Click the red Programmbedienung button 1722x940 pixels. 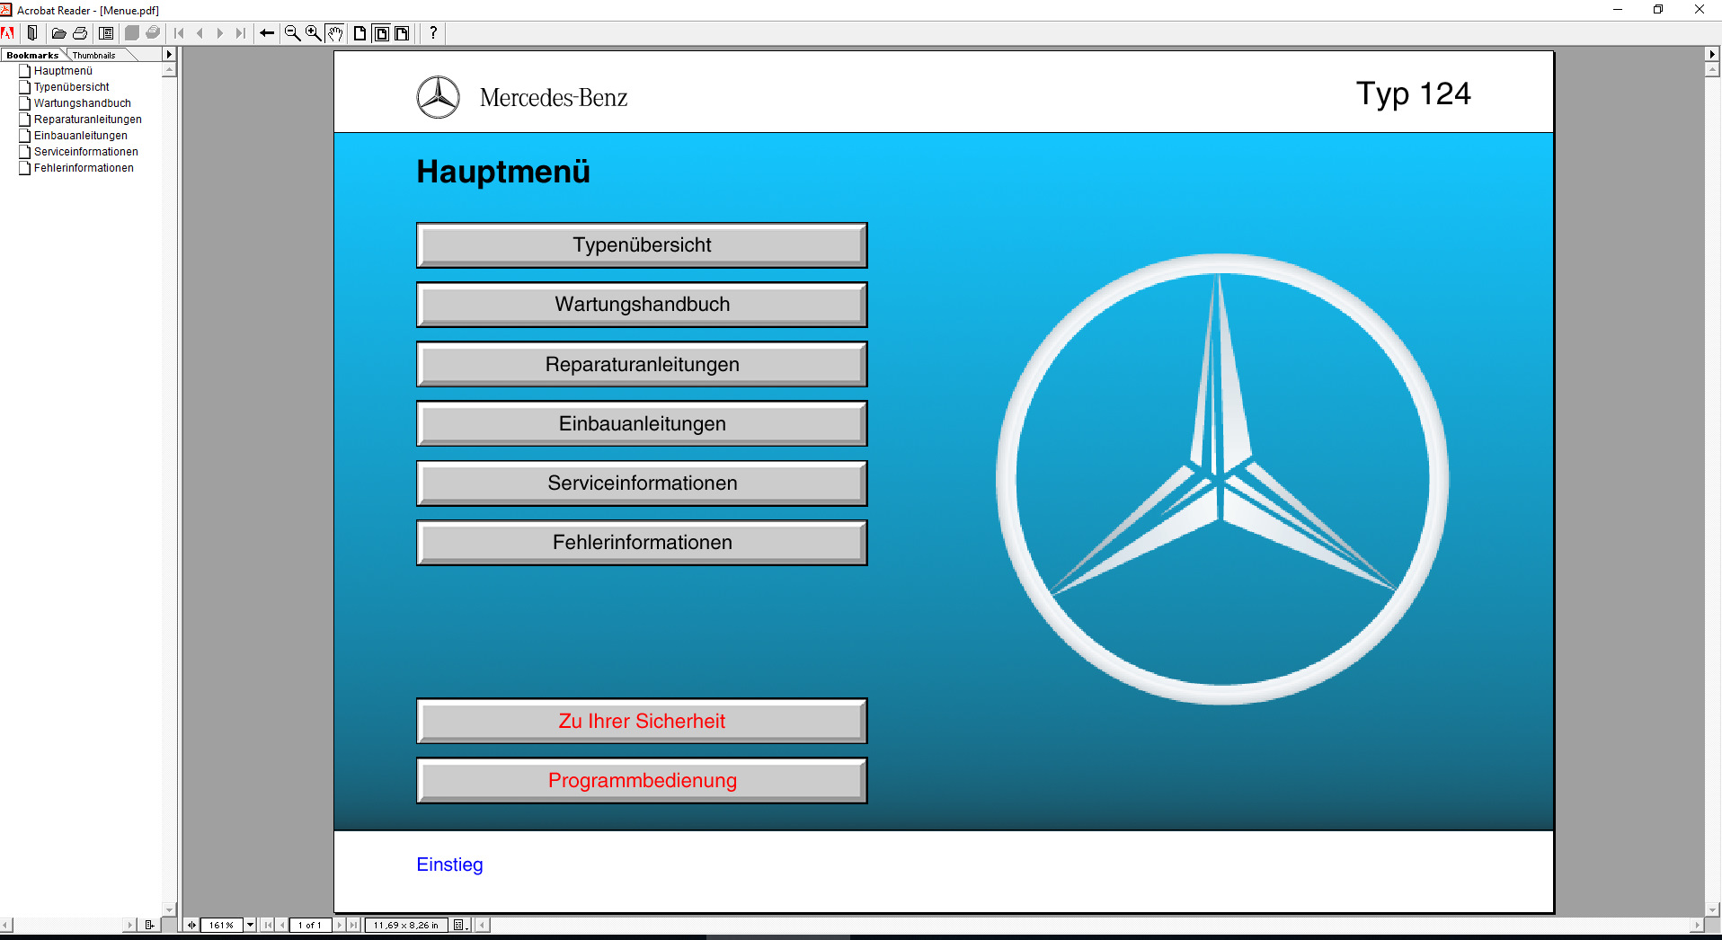pyautogui.click(x=642, y=781)
